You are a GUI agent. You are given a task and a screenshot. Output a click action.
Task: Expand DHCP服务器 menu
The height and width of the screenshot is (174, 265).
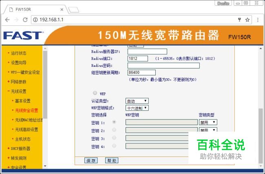click(20, 149)
